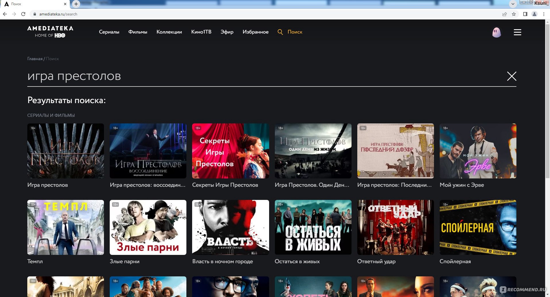The image size is (550, 297).
Task: Open the Власть в ночном городе poster
Action: [x=230, y=227]
